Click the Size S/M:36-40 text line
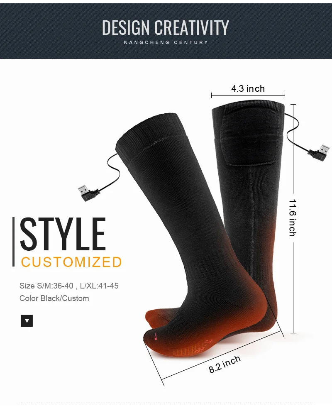 coord(69,286)
